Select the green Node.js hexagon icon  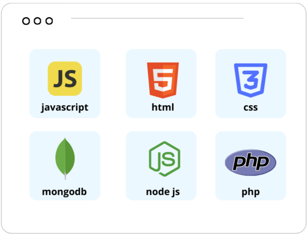pyautogui.click(x=164, y=159)
